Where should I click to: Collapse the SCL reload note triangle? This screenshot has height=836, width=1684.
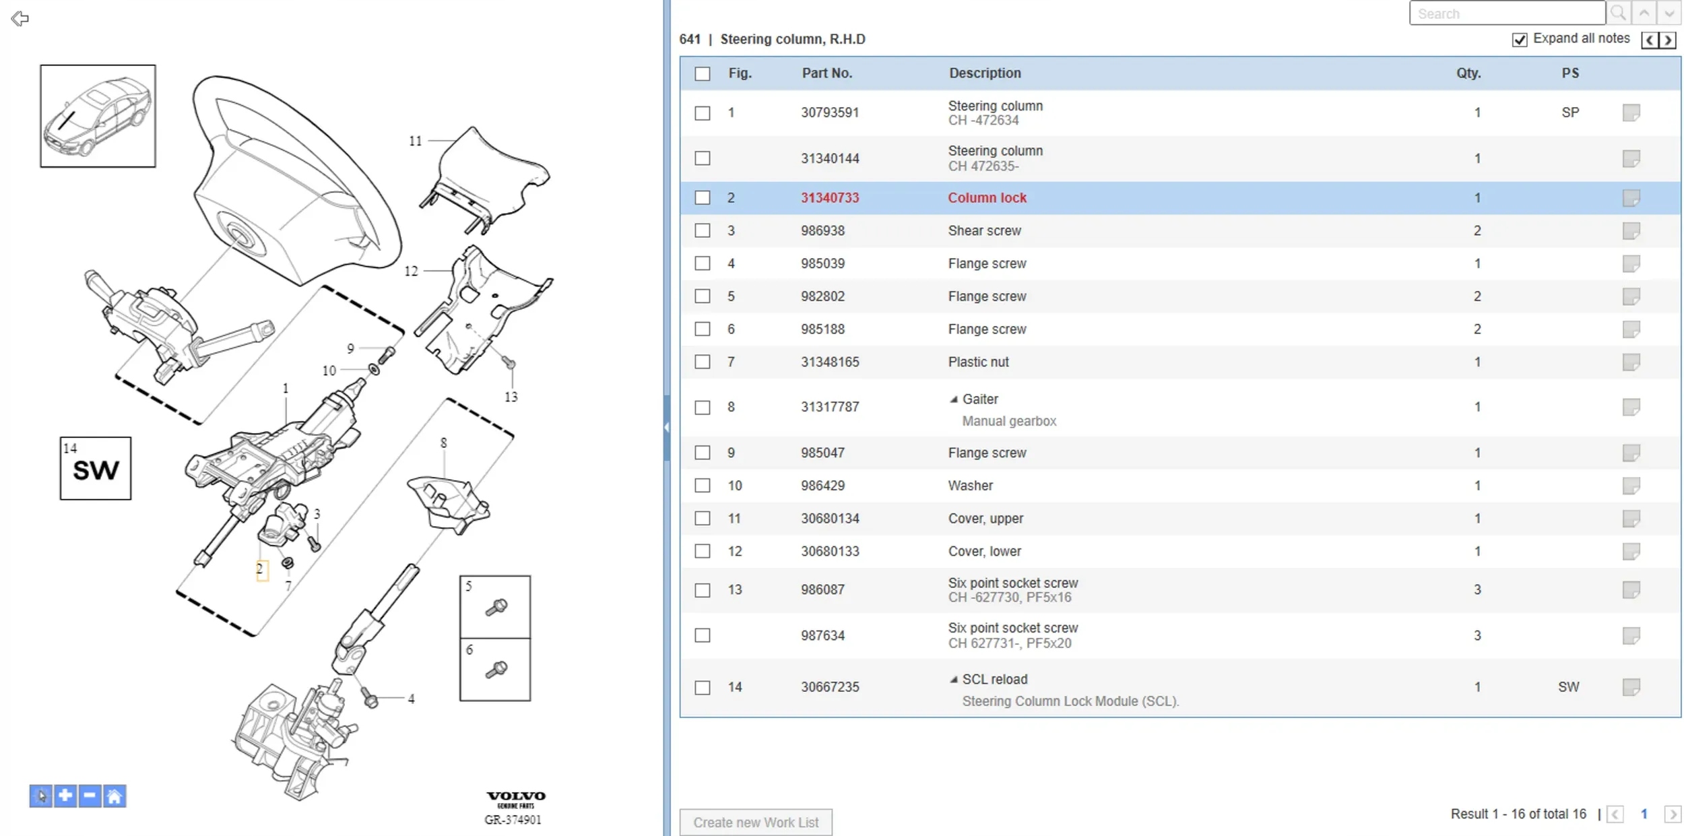point(953,680)
